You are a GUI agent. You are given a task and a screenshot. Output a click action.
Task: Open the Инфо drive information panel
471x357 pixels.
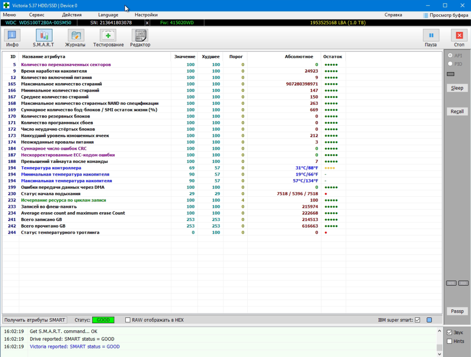(x=12, y=36)
